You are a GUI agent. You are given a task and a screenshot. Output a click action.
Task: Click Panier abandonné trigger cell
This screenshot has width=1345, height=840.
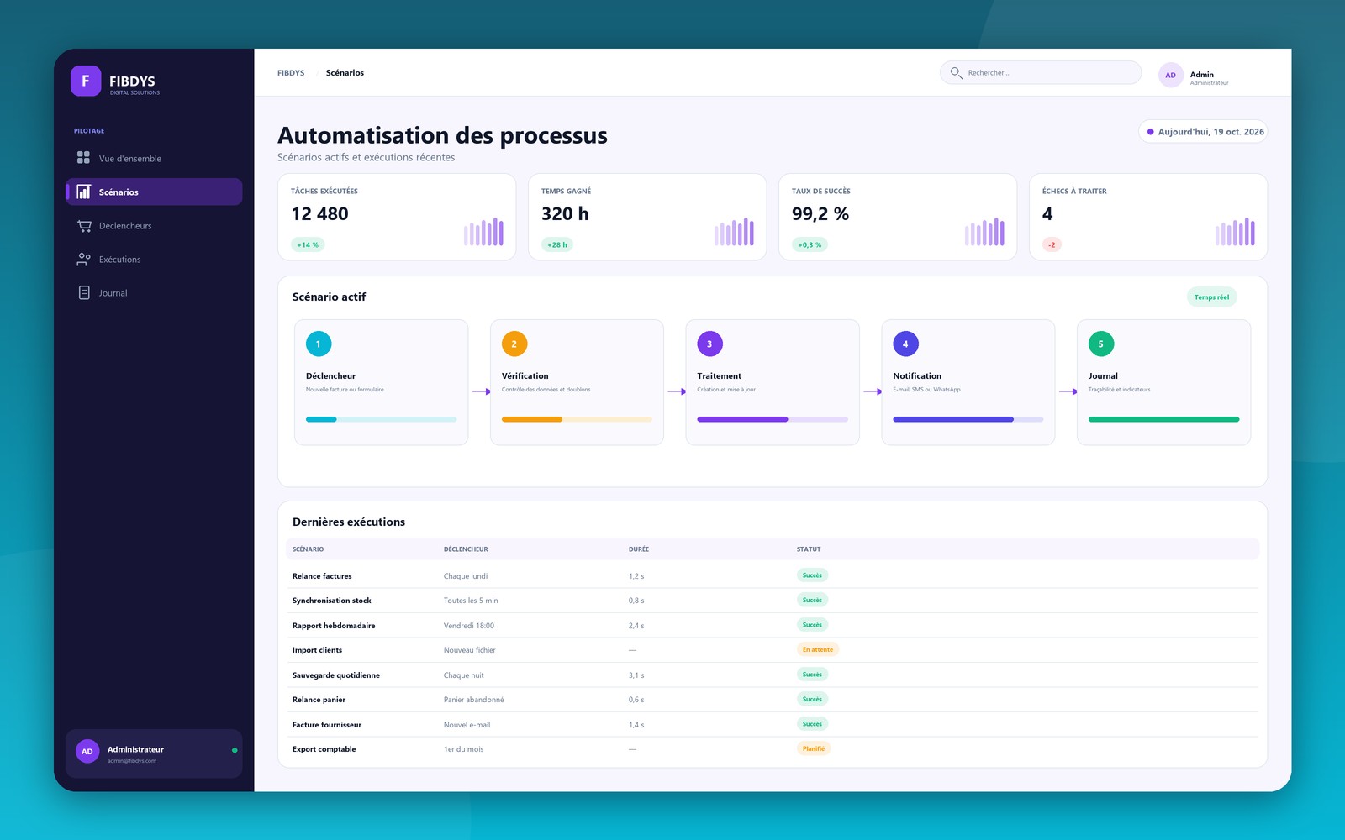click(474, 700)
